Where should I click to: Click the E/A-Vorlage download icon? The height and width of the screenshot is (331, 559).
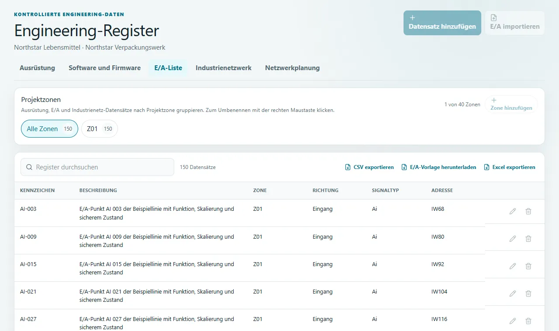(x=404, y=167)
